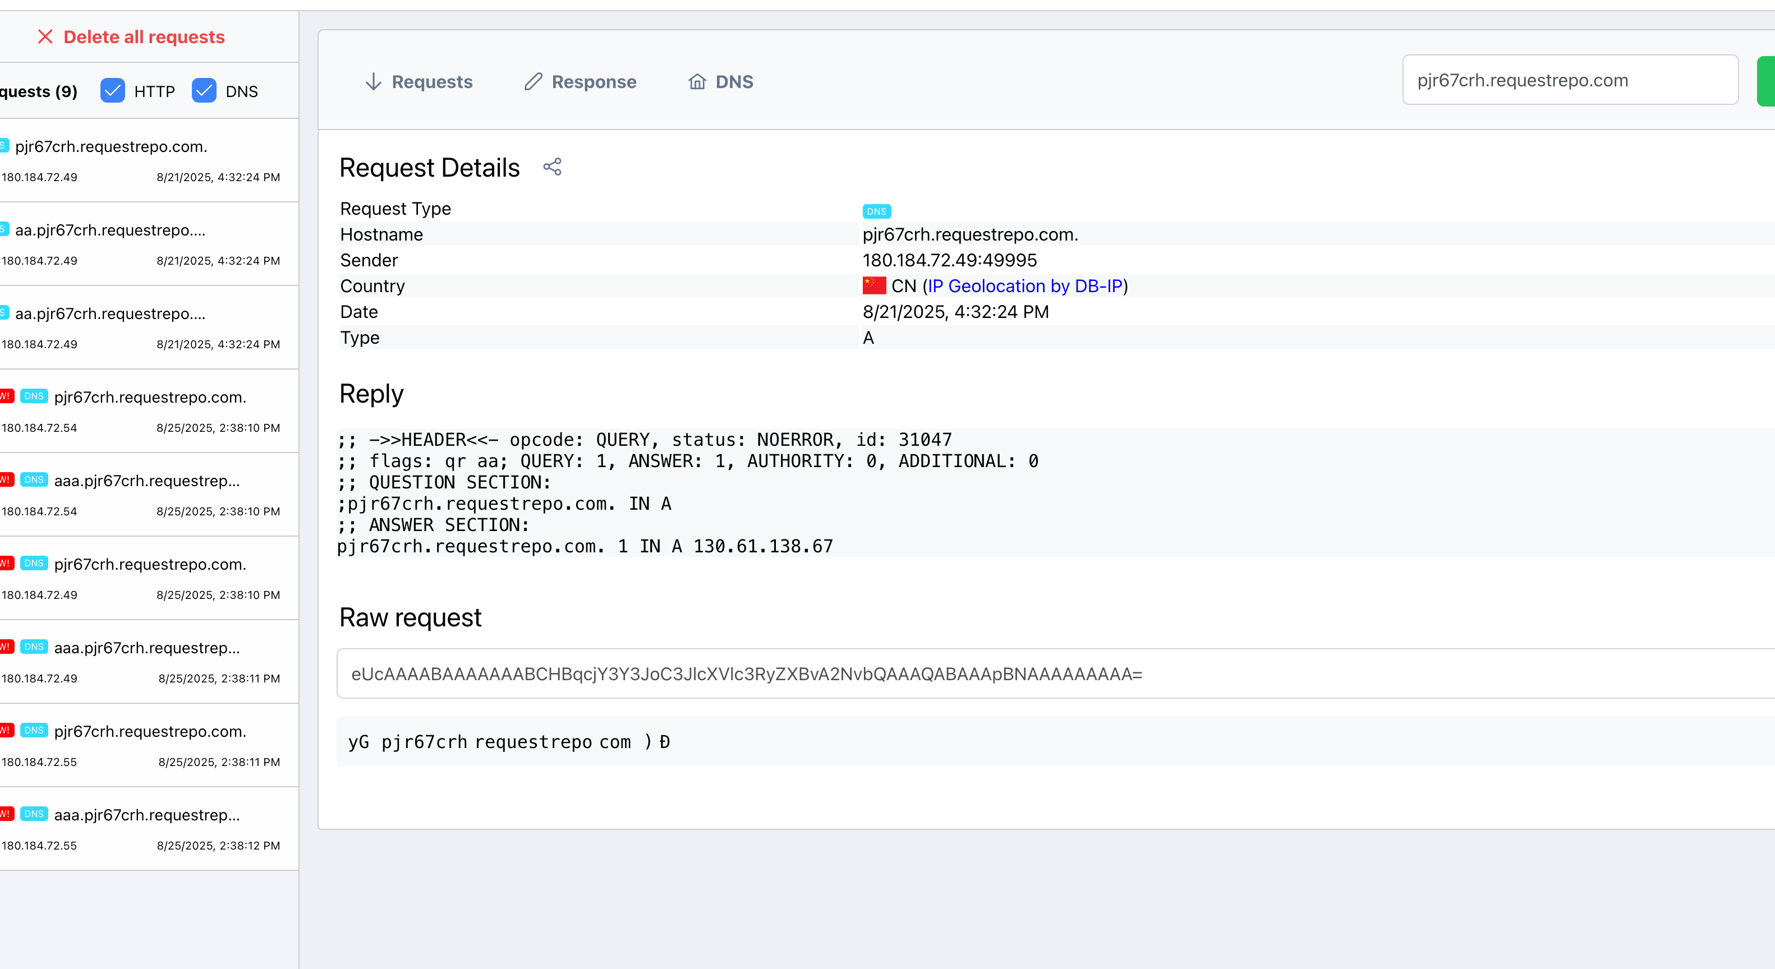Image resolution: width=1775 pixels, height=969 pixels.
Task: Click Delete all requests
Action: (x=143, y=36)
